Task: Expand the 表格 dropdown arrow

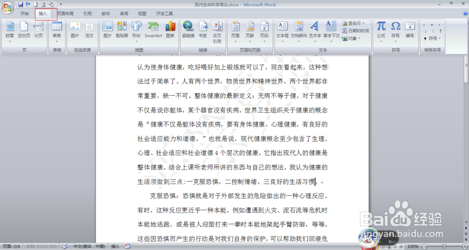Action: [57, 41]
